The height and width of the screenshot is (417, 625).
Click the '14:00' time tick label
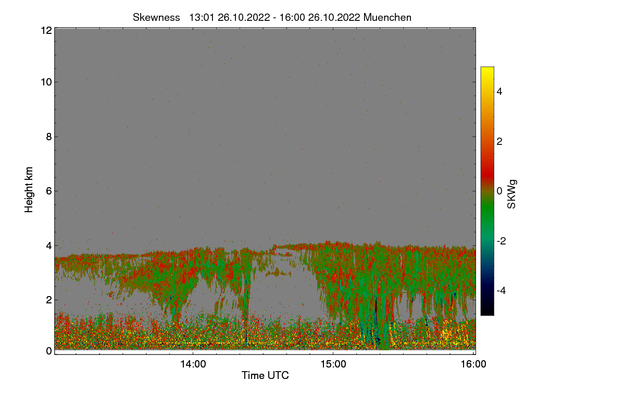click(x=193, y=364)
